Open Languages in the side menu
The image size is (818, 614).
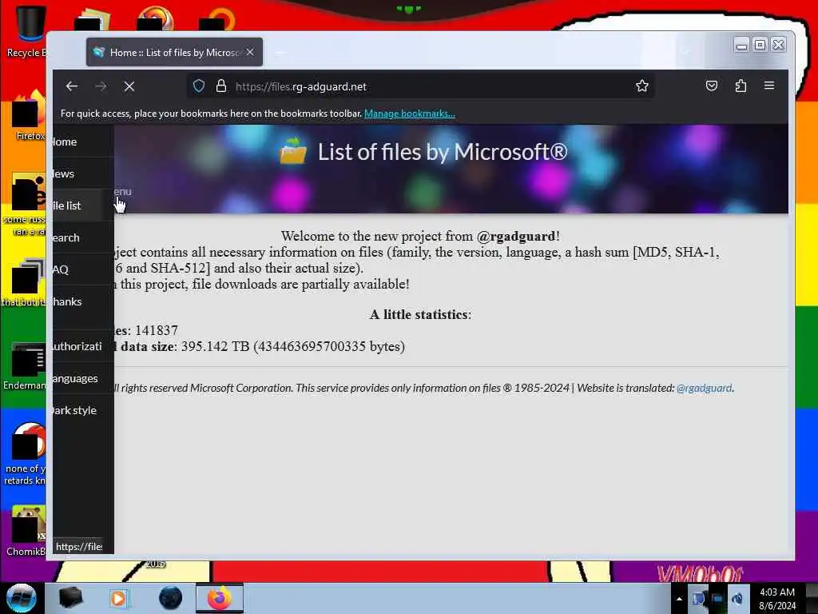click(83, 378)
